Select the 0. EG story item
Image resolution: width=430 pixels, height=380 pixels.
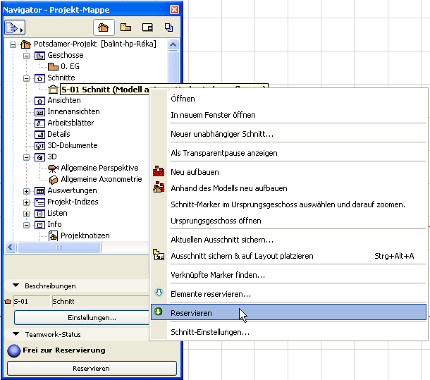pyautogui.click(x=70, y=67)
